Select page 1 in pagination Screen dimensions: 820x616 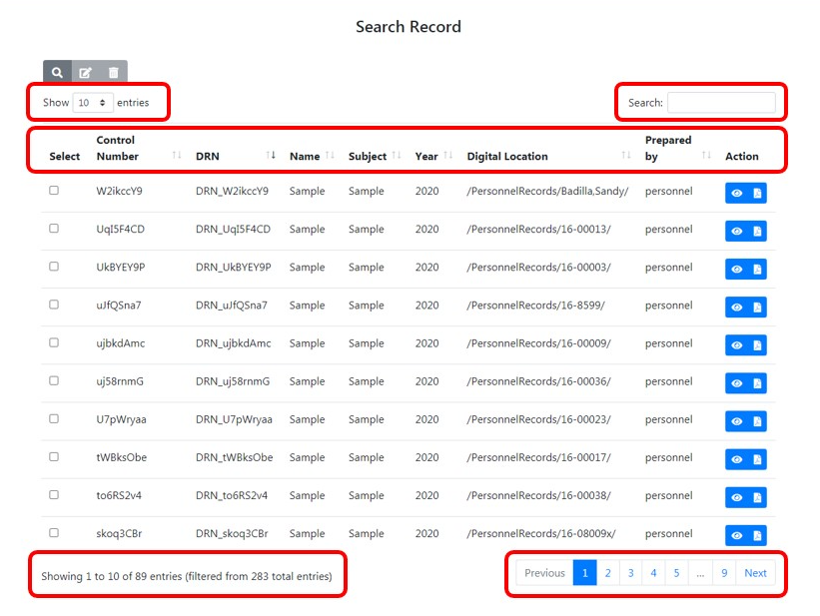pos(585,573)
